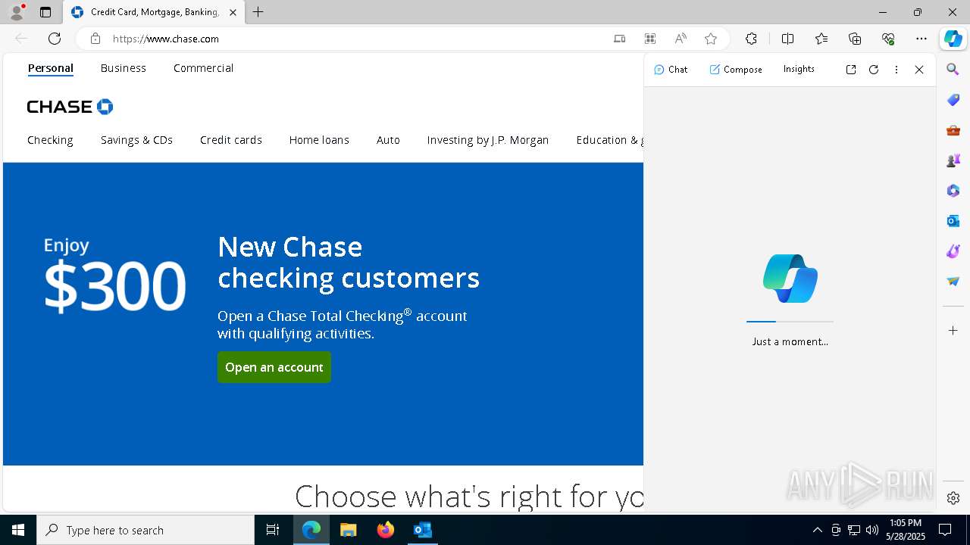This screenshot has height=545, width=970.
Task: Click the Windows Start button
Action: coord(18,530)
